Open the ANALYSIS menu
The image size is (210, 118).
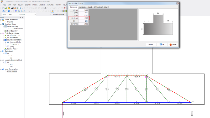(x=50, y=5)
